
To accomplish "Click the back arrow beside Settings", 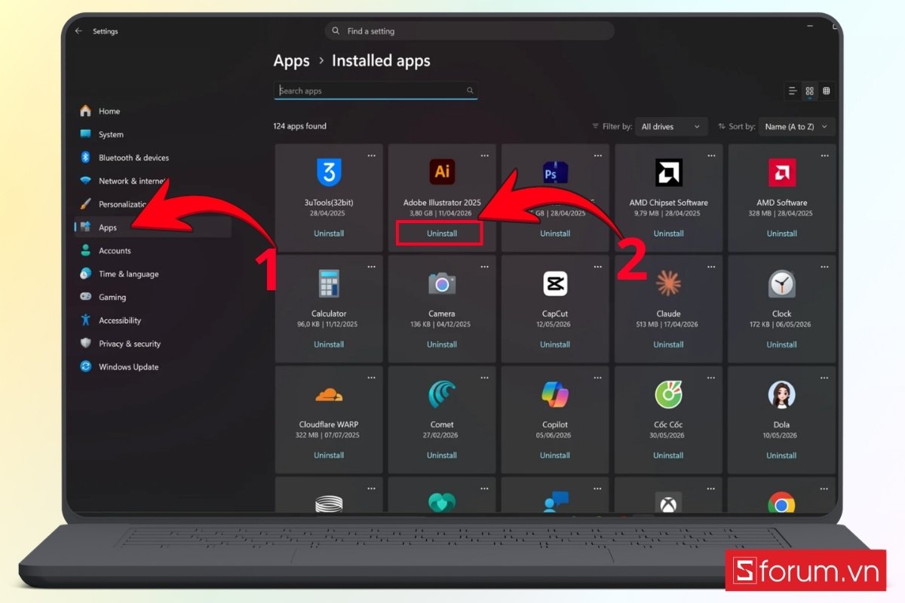I will (x=78, y=31).
